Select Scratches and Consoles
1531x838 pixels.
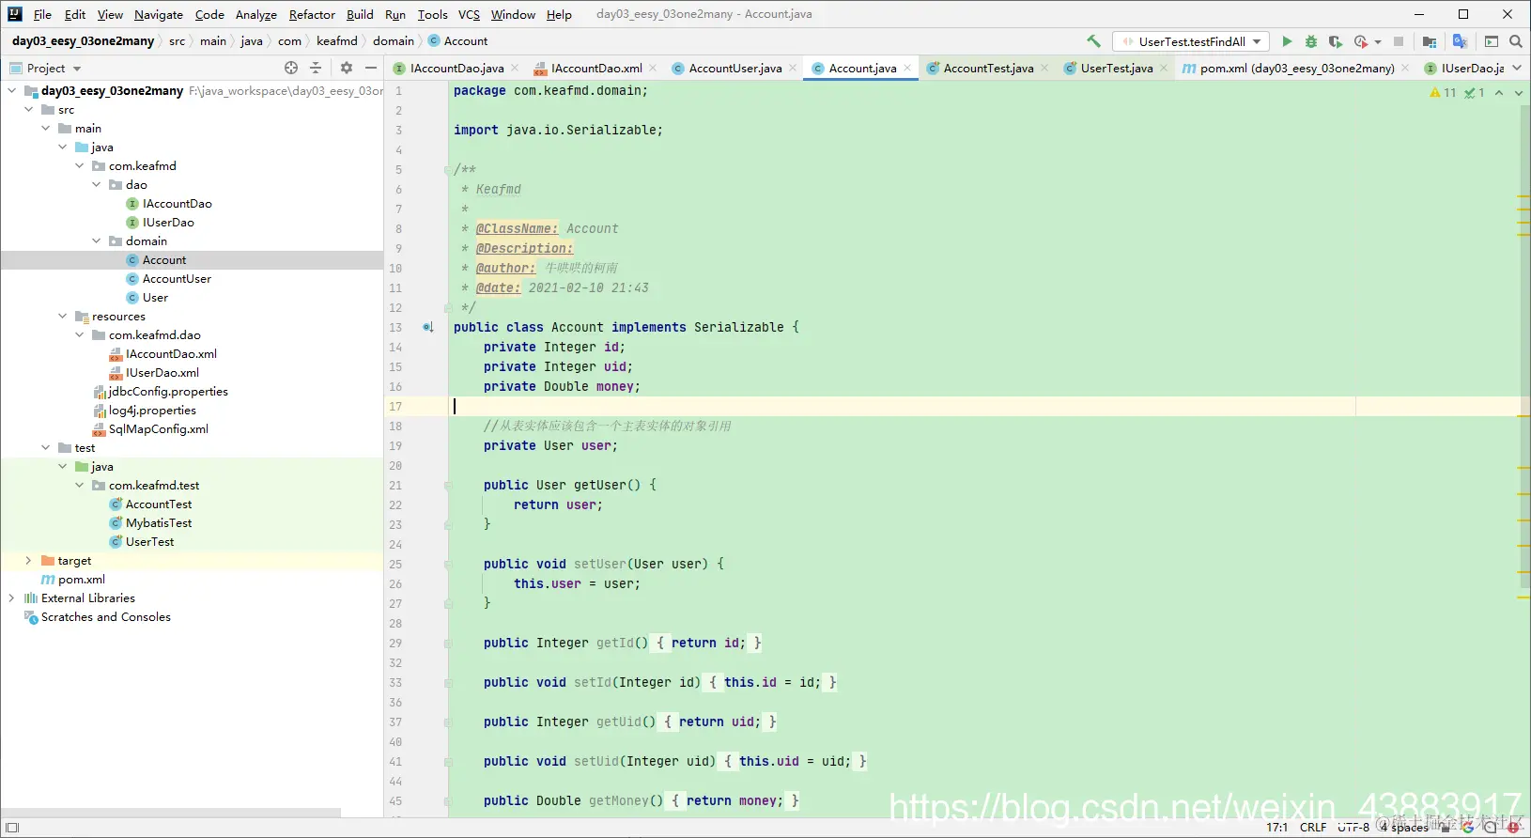click(106, 617)
